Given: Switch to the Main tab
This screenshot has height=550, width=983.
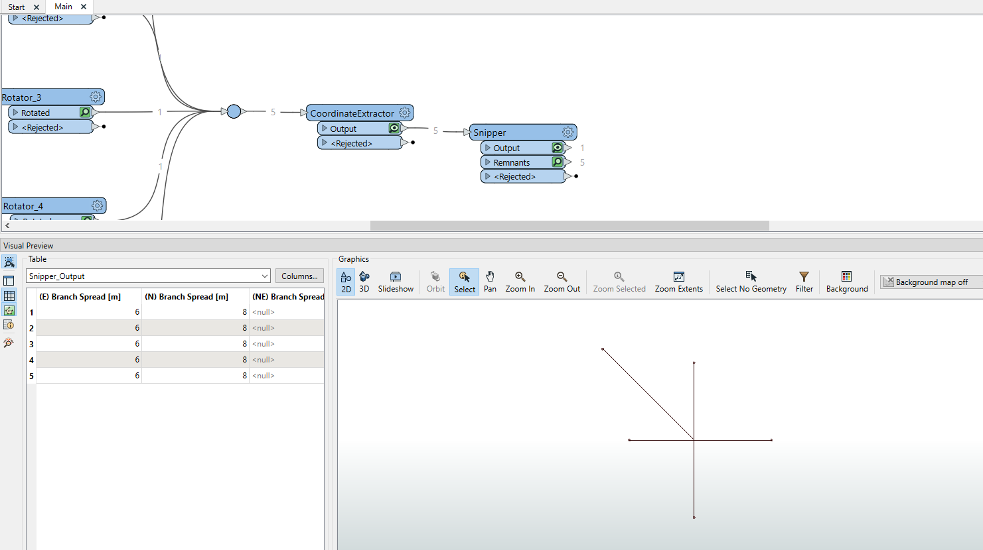Looking at the screenshot, I should point(63,7).
